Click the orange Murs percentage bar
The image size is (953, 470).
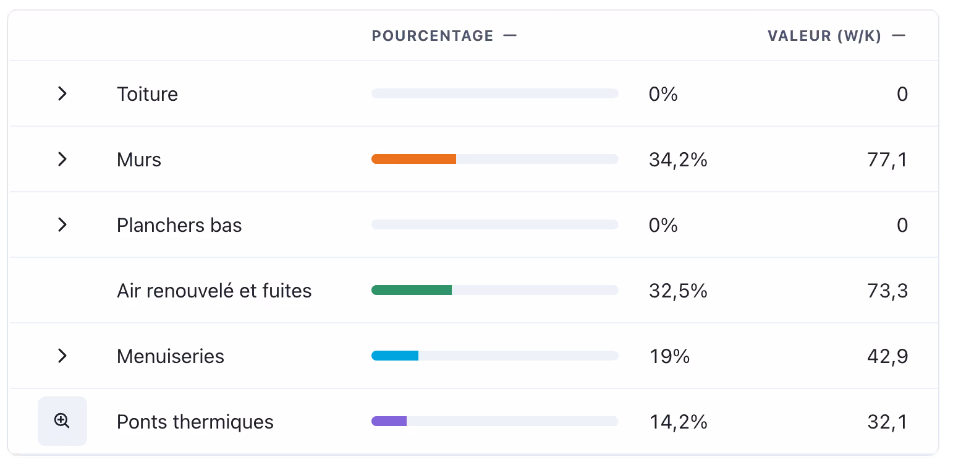pyautogui.click(x=413, y=159)
